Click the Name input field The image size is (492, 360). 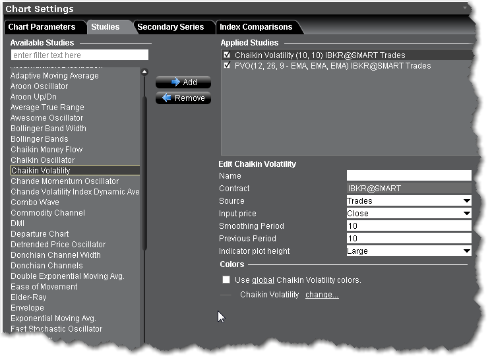tap(409, 176)
